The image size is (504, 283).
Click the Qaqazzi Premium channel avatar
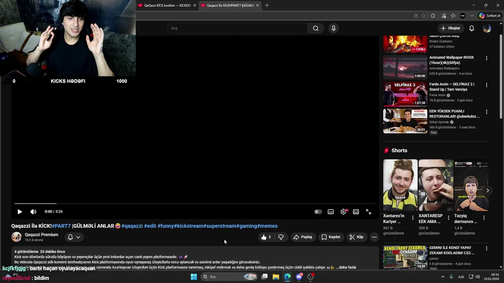click(x=17, y=237)
